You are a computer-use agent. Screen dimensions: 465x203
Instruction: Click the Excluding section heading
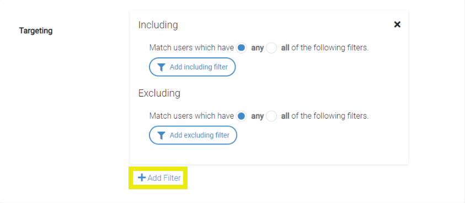tap(159, 93)
